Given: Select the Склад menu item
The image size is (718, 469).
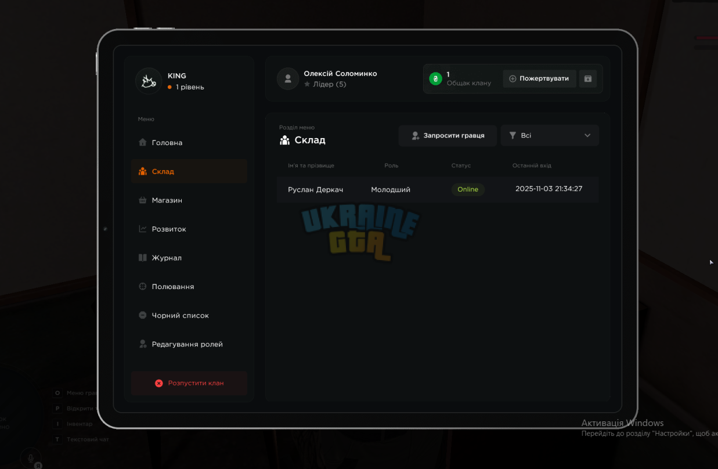Looking at the screenshot, I should point(189,171).
